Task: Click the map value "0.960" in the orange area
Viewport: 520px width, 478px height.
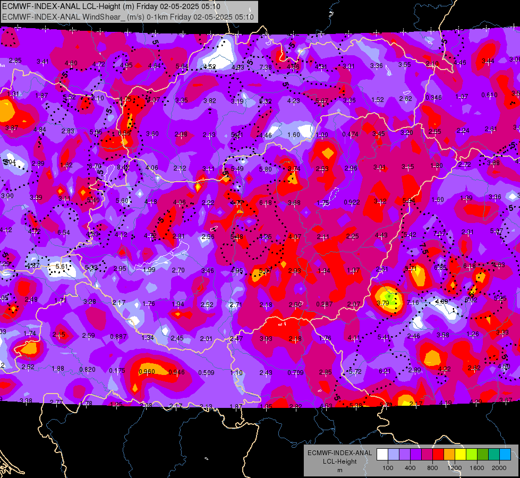Action: (x=147, y=372)
